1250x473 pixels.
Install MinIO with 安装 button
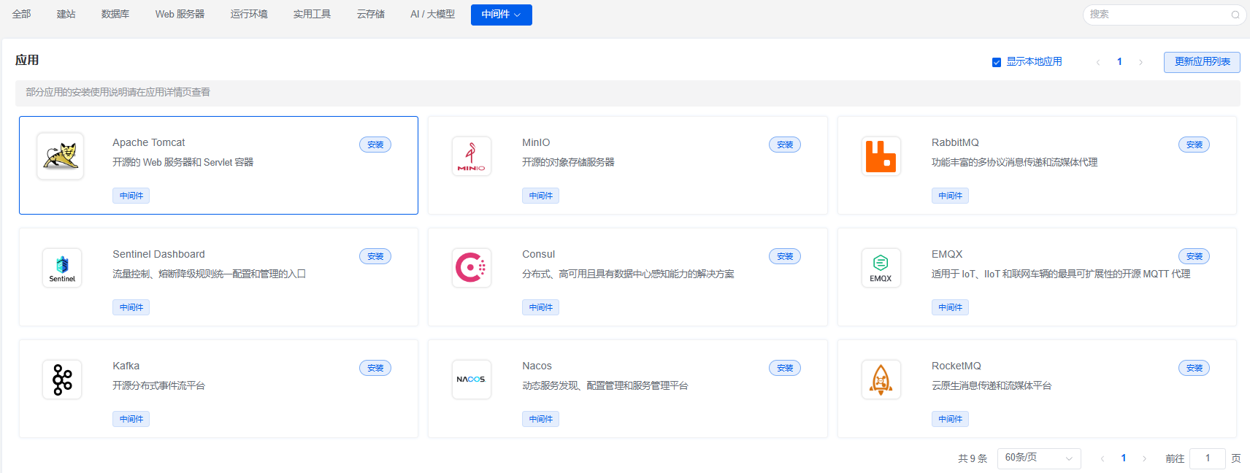[785, 145]
